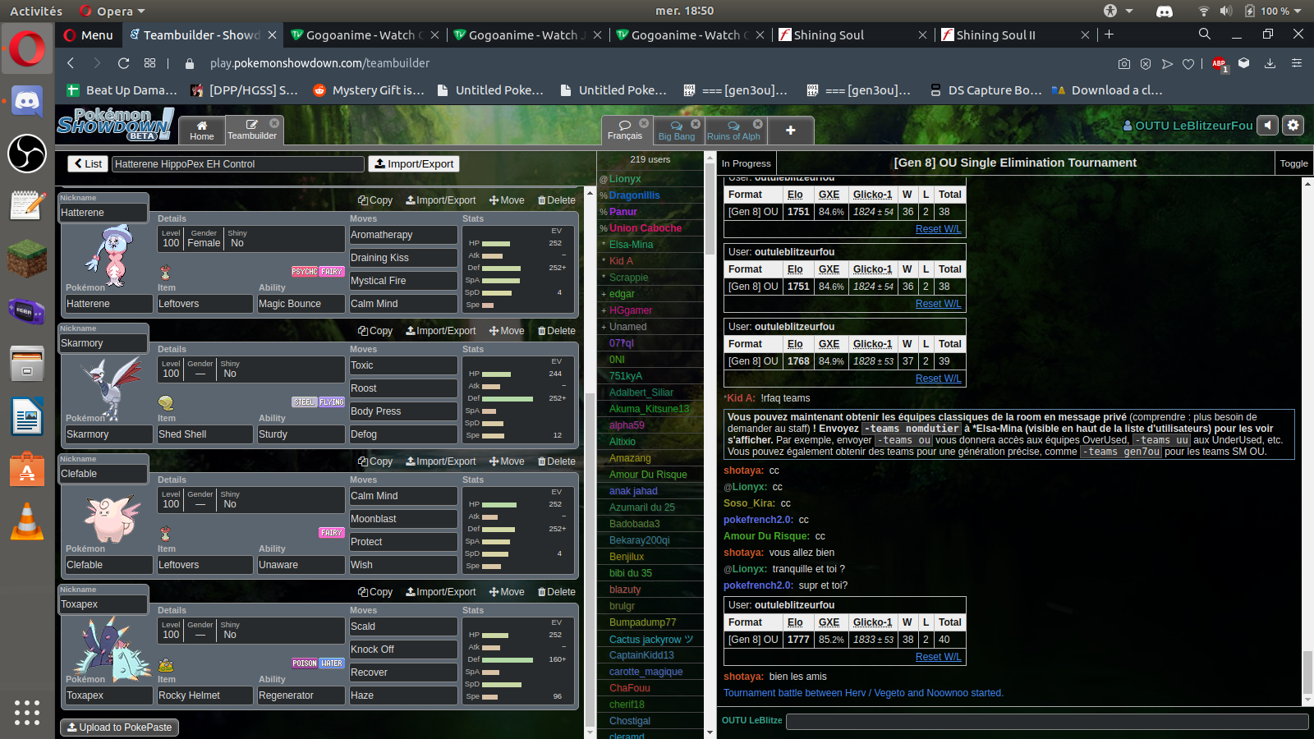Switch to the Big Bang room tab
This screenshot has width=1314, height=739.
coord(677,131)
